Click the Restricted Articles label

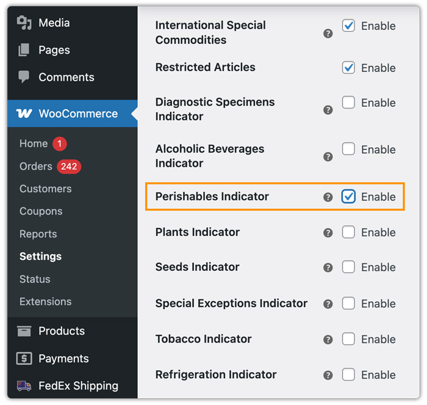point(206,67)
